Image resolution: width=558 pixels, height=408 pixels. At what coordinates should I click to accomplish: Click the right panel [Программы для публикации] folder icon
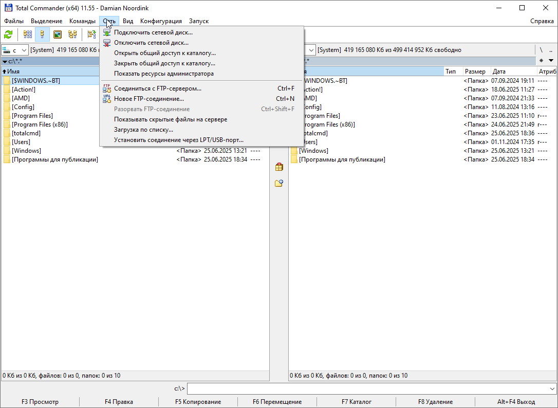tap(294, 159)
